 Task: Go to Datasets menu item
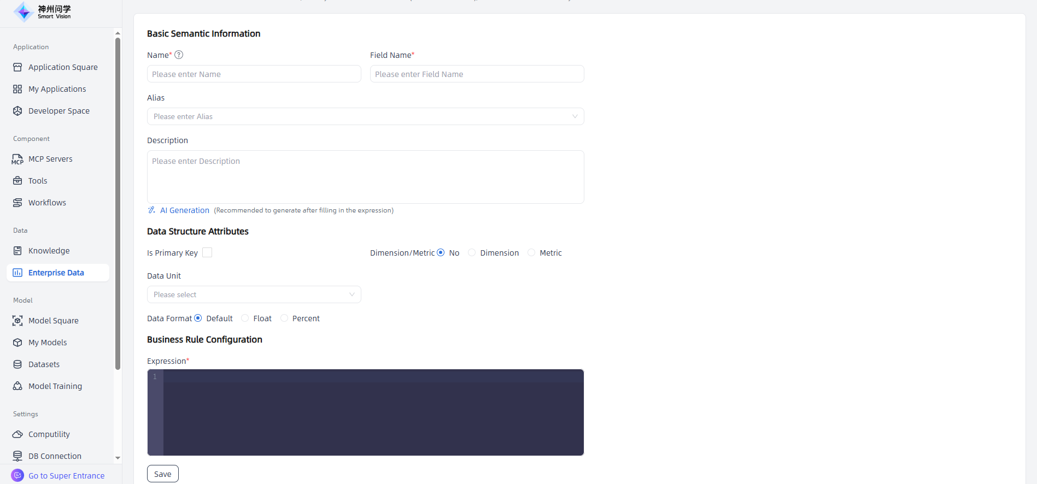tap(44, 364)
